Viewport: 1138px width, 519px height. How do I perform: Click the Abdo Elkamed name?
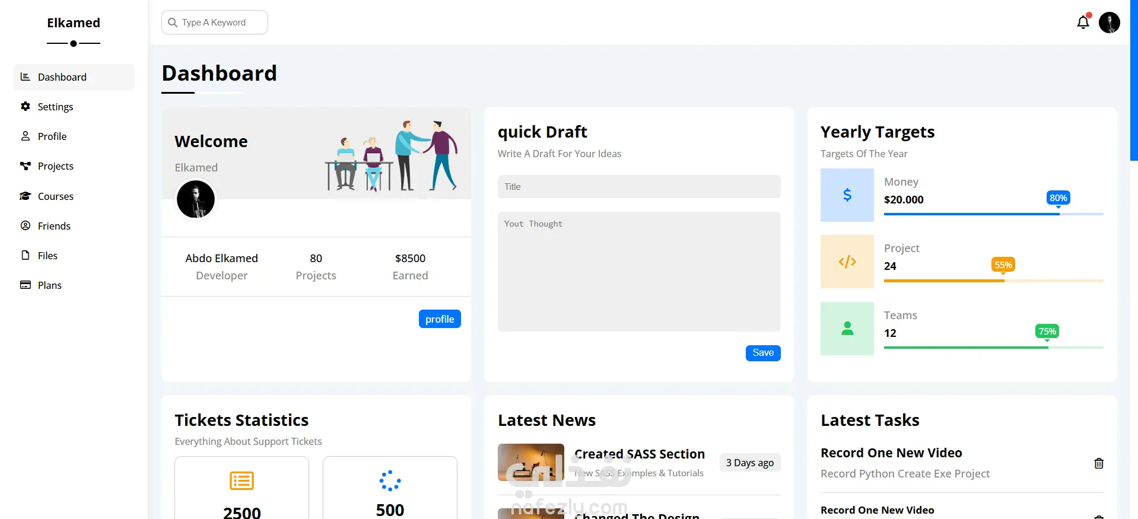pyautogui.click(x=221, y=258)
